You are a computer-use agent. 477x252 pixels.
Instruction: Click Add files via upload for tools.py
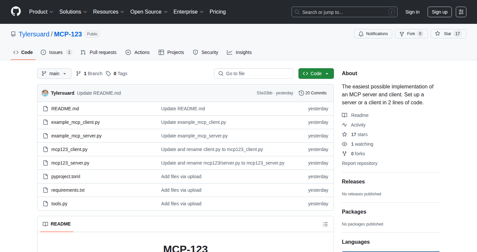click(181, 204)
